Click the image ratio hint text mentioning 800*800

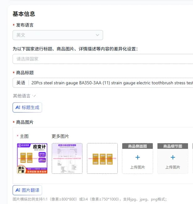pos(90,199)
